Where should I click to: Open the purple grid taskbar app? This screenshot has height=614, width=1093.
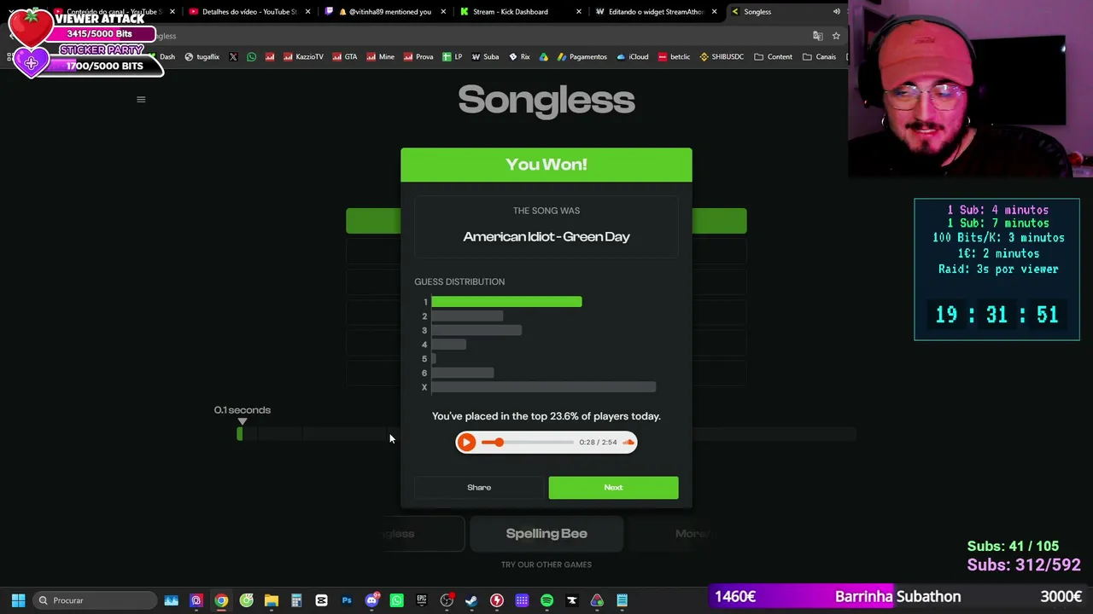(522, 600)
